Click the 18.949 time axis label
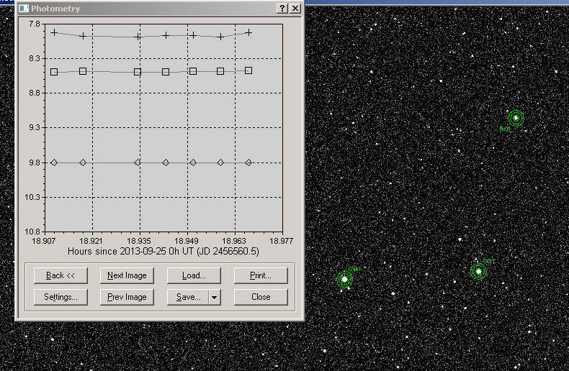 186,241
